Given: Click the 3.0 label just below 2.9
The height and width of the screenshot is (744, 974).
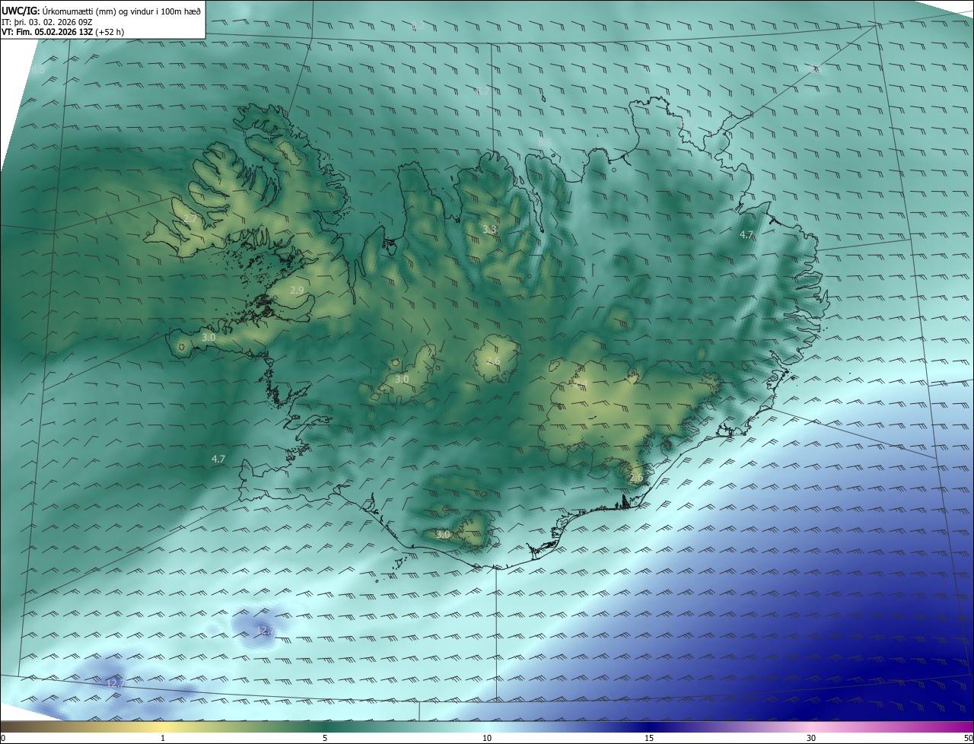Looking at the screenshot, I should click(208, 337).
